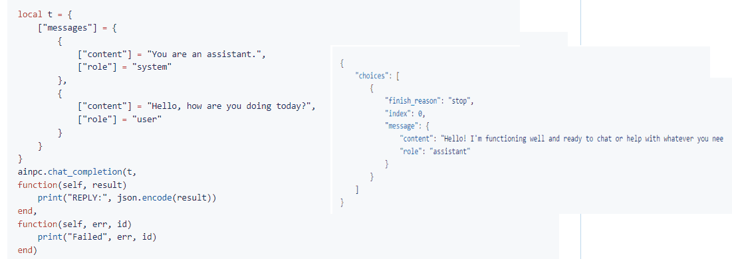
Task: Click the print "Failed" statement
Action: click(x=96, y=237)
